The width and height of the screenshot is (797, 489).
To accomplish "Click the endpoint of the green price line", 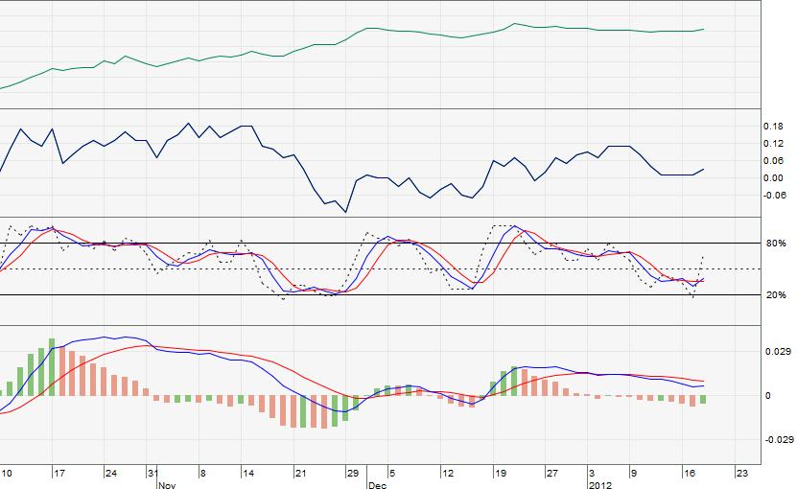I will coord(703,29).
